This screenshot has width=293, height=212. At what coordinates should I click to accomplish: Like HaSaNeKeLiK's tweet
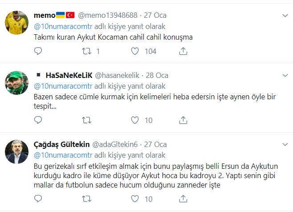135,120
